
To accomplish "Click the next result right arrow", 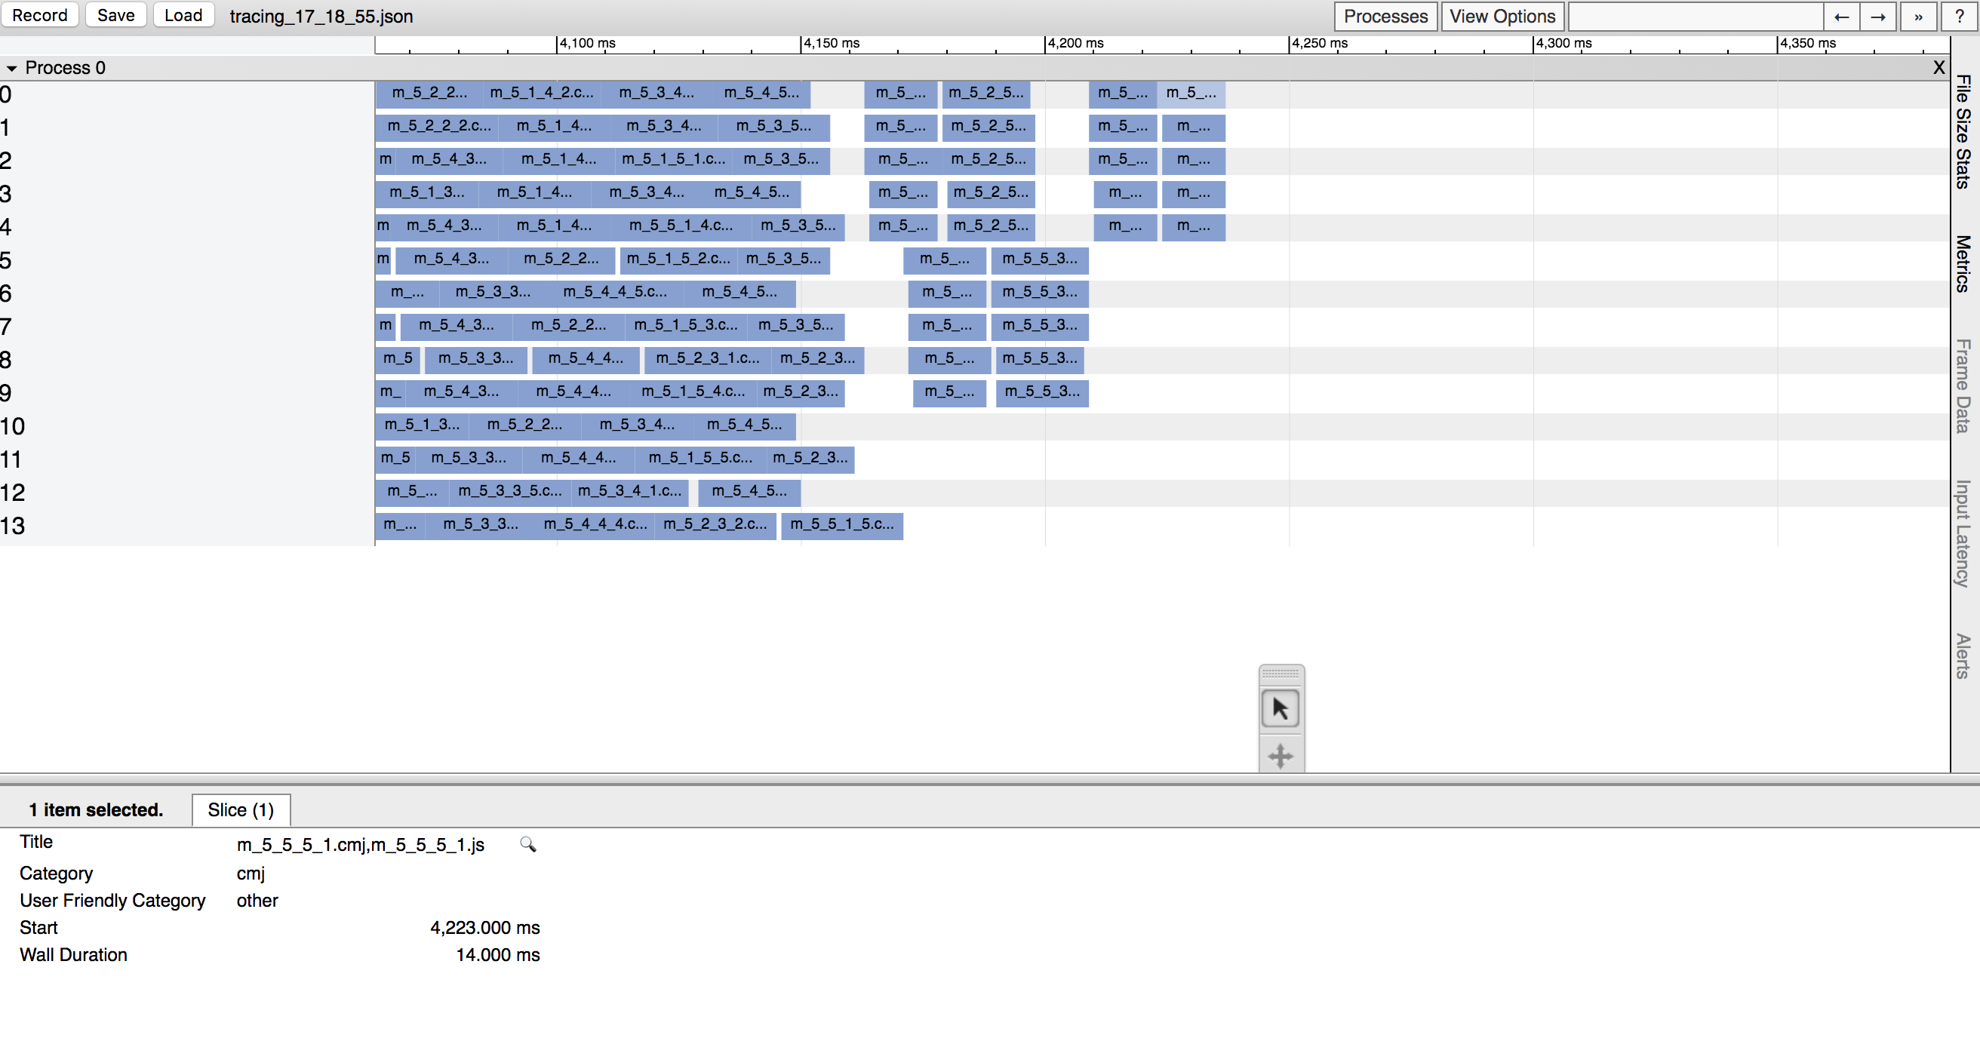I will (1878, 16).
